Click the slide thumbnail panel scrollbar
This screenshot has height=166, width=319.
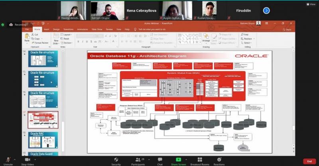63,136
